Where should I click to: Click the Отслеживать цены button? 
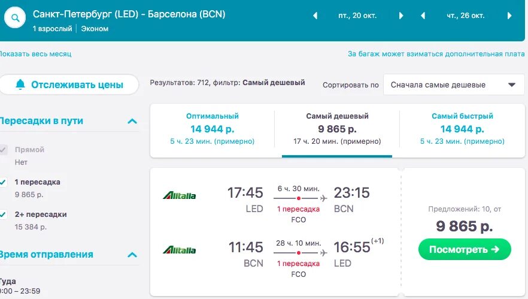(69, 84)
